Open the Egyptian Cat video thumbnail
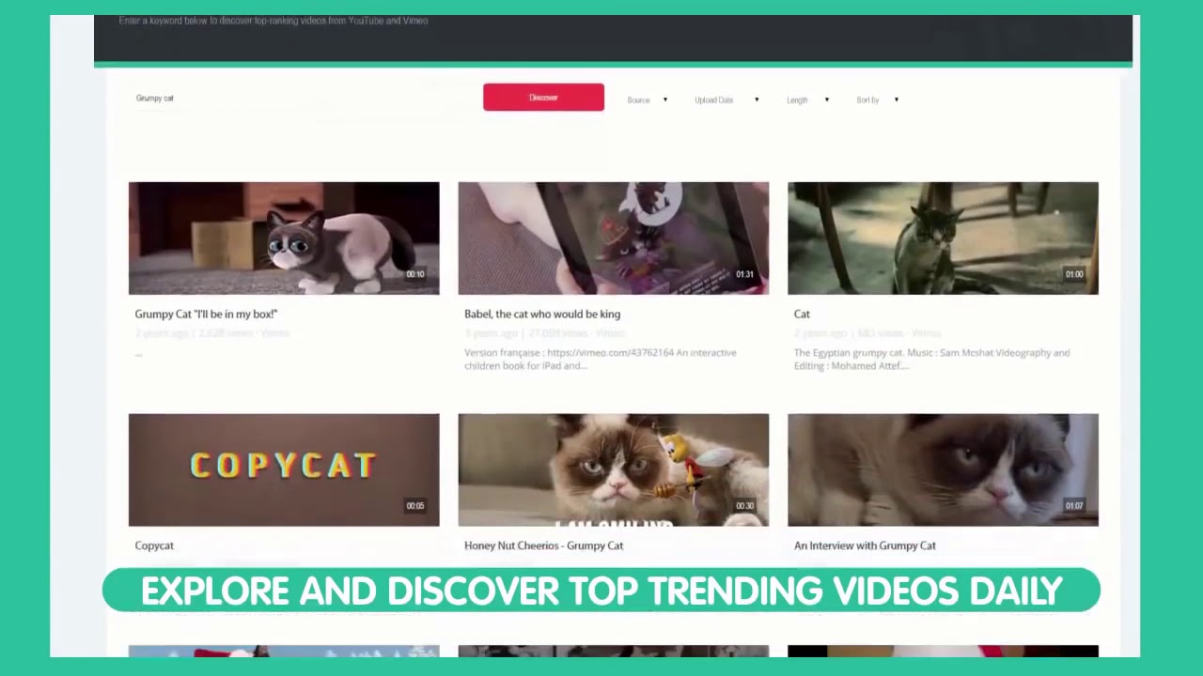The height and width of the screenshot is (676, 1203). 943,238
